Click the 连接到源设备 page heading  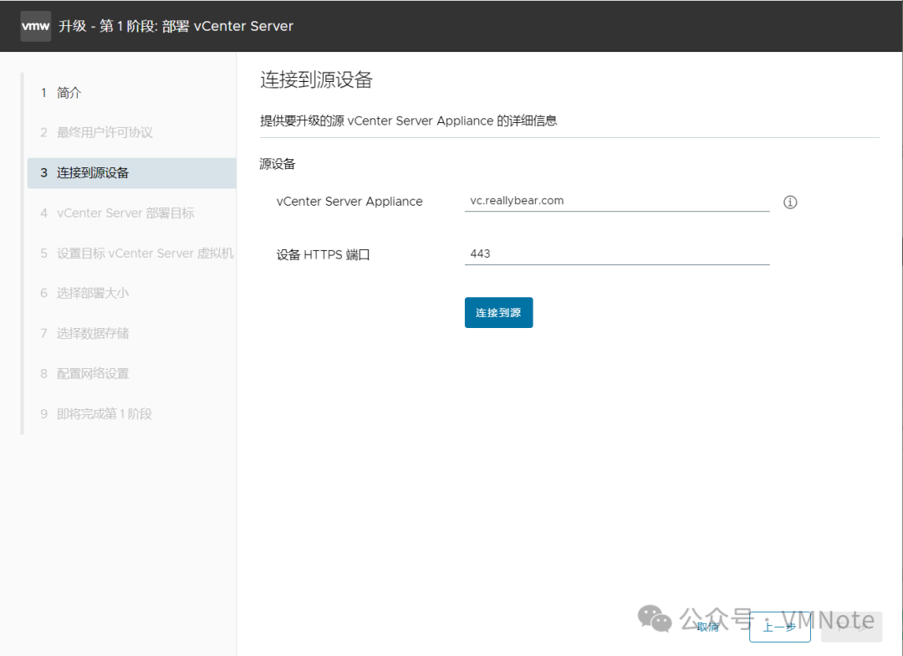316,79
